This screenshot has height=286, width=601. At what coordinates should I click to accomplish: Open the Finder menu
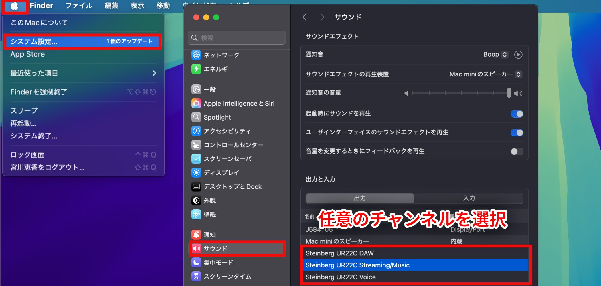point(41,5)
